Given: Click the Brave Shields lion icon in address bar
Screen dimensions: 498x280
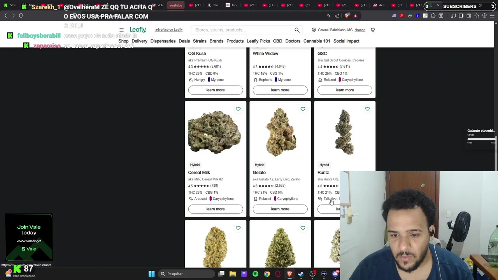Looking at the screenshot, I should coord(347,16).
